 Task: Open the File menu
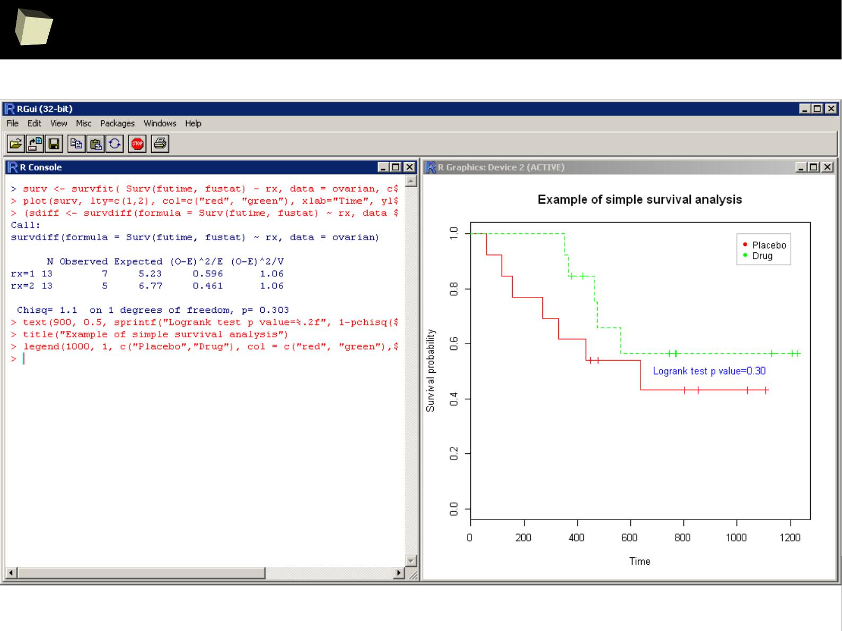tap(12, 123)
